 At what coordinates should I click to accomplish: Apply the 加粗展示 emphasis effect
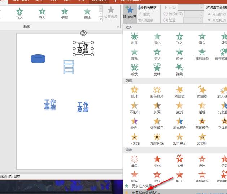pyautogui.click(x=179, y=139)
